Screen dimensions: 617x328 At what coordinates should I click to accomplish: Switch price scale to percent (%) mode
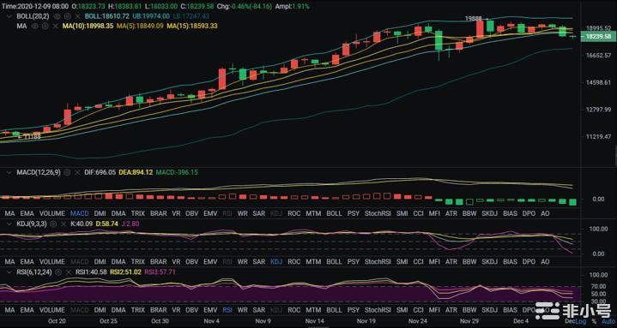point(594,321)
